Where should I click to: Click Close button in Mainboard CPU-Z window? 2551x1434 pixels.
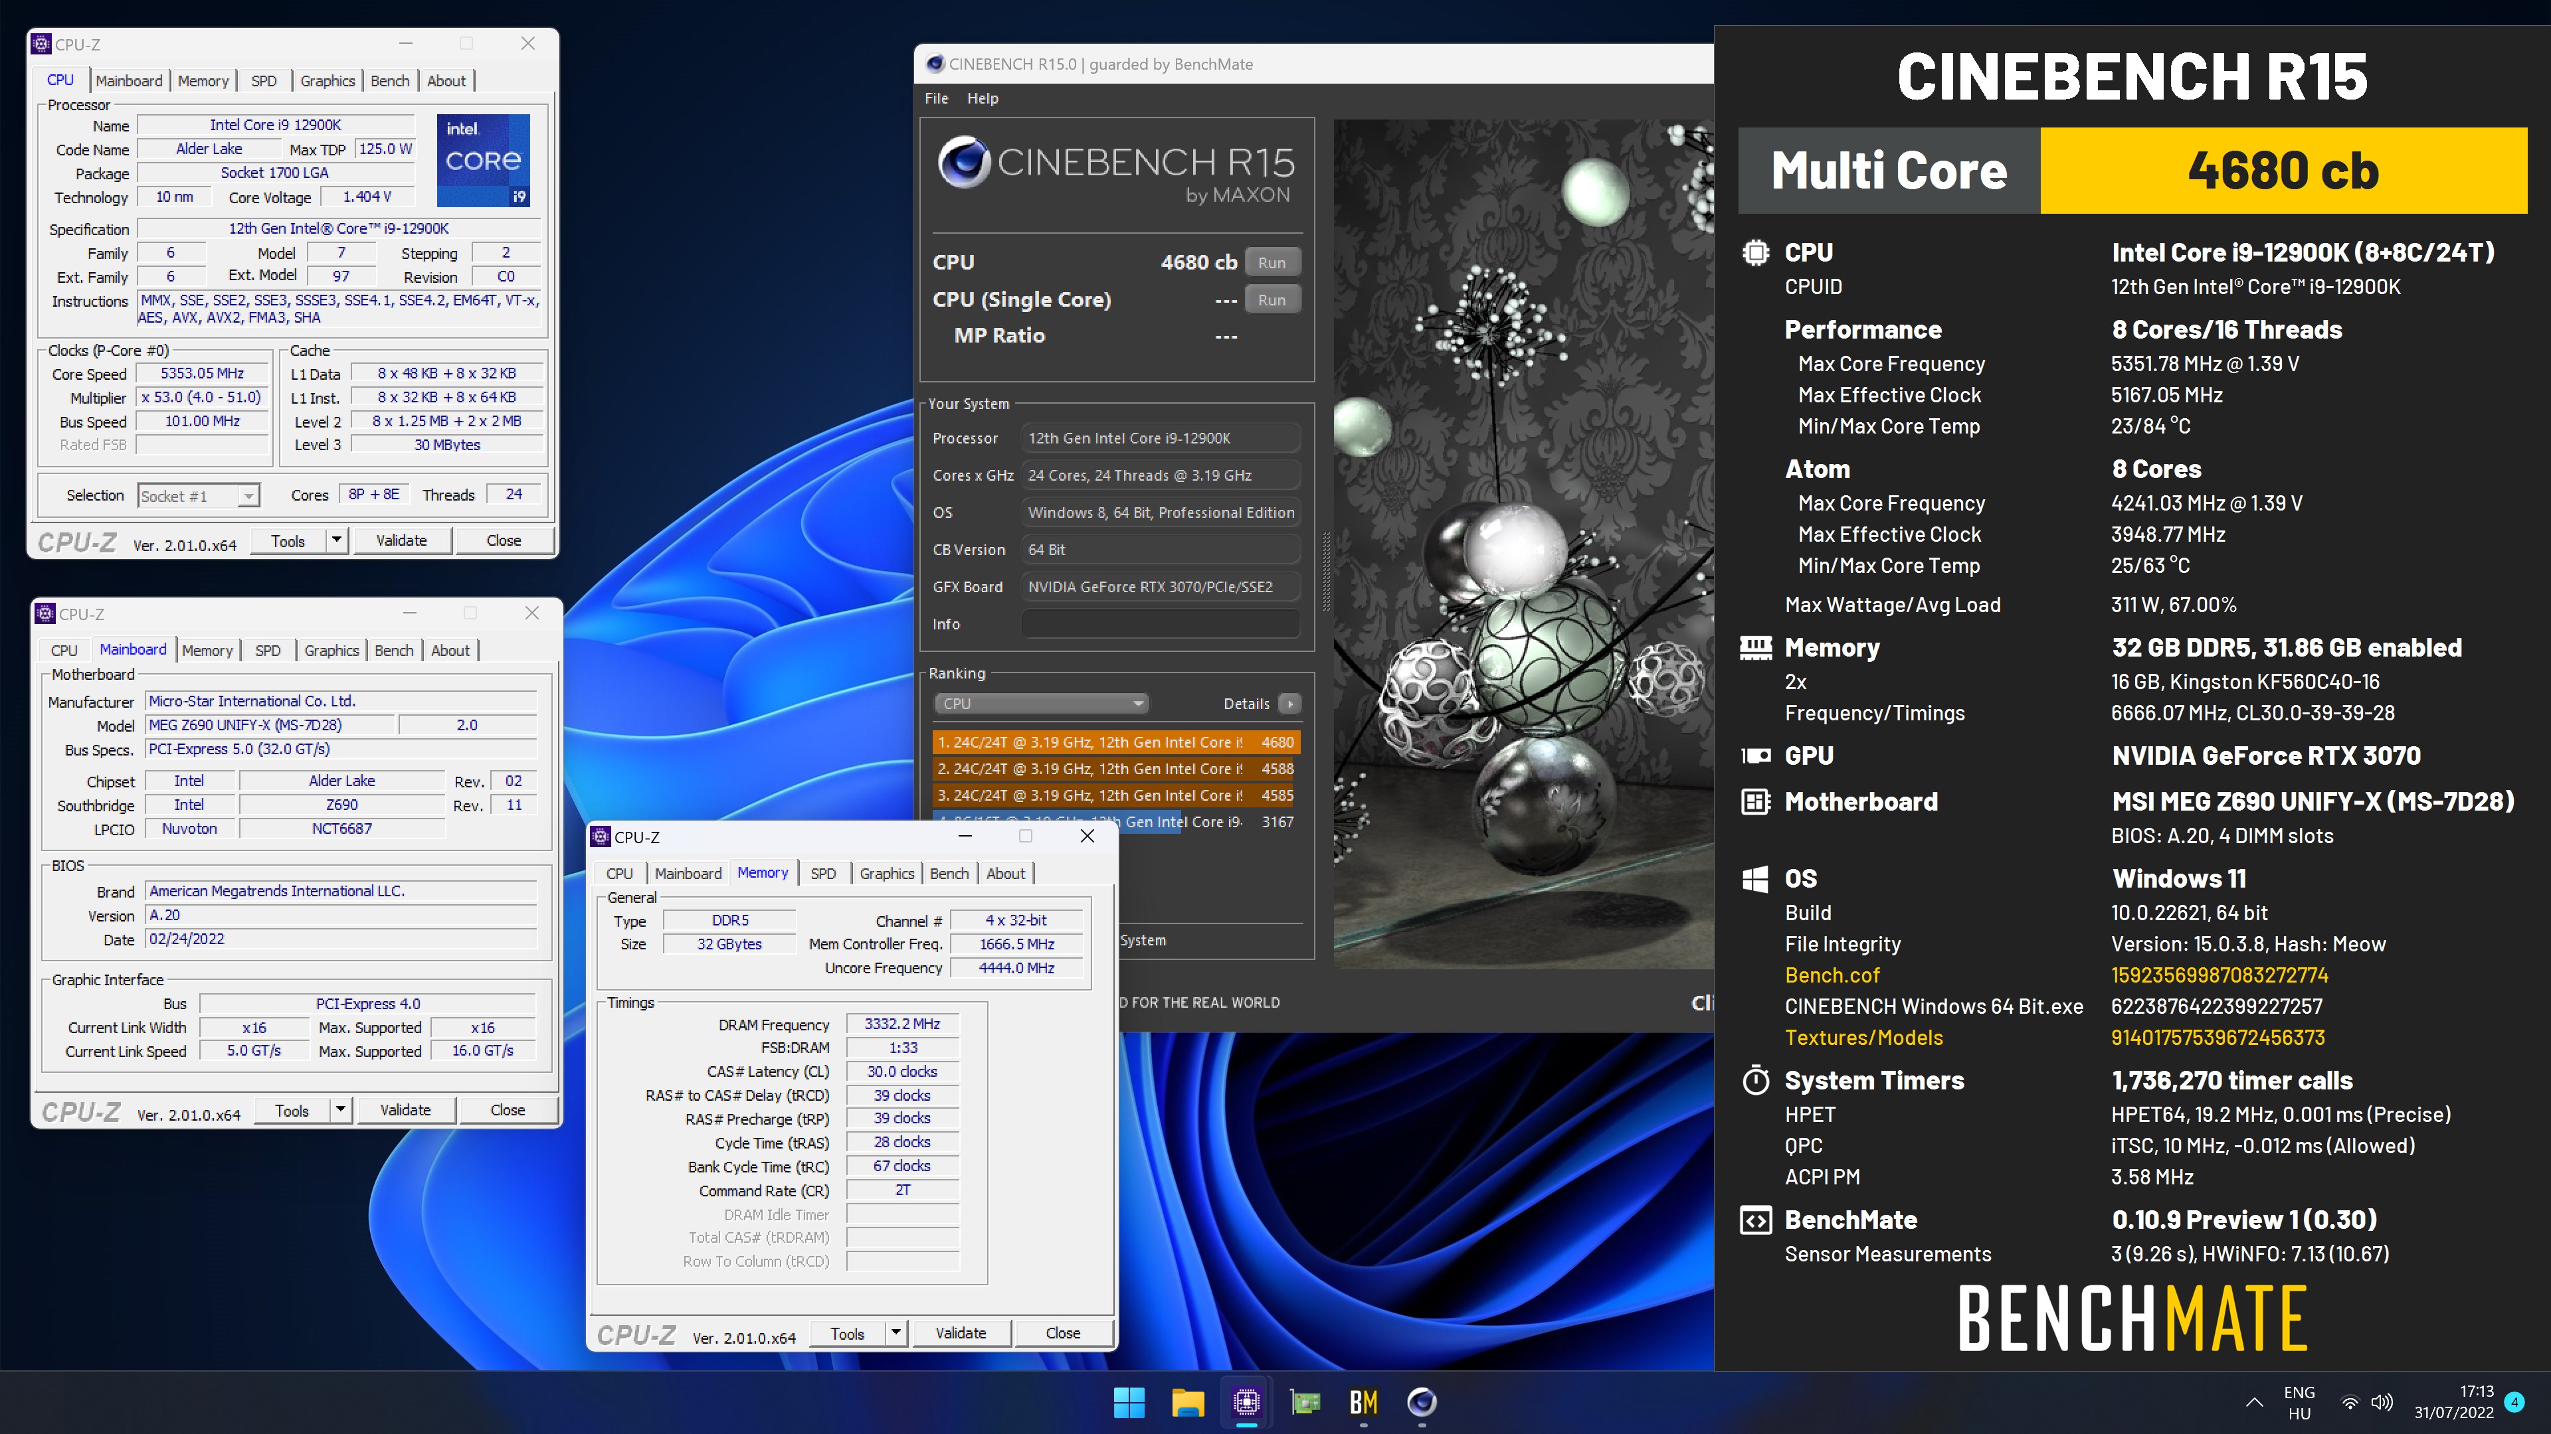coord(508,1111)
